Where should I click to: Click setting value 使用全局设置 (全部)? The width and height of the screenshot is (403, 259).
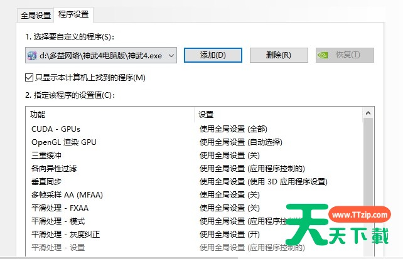pos(234,129)
